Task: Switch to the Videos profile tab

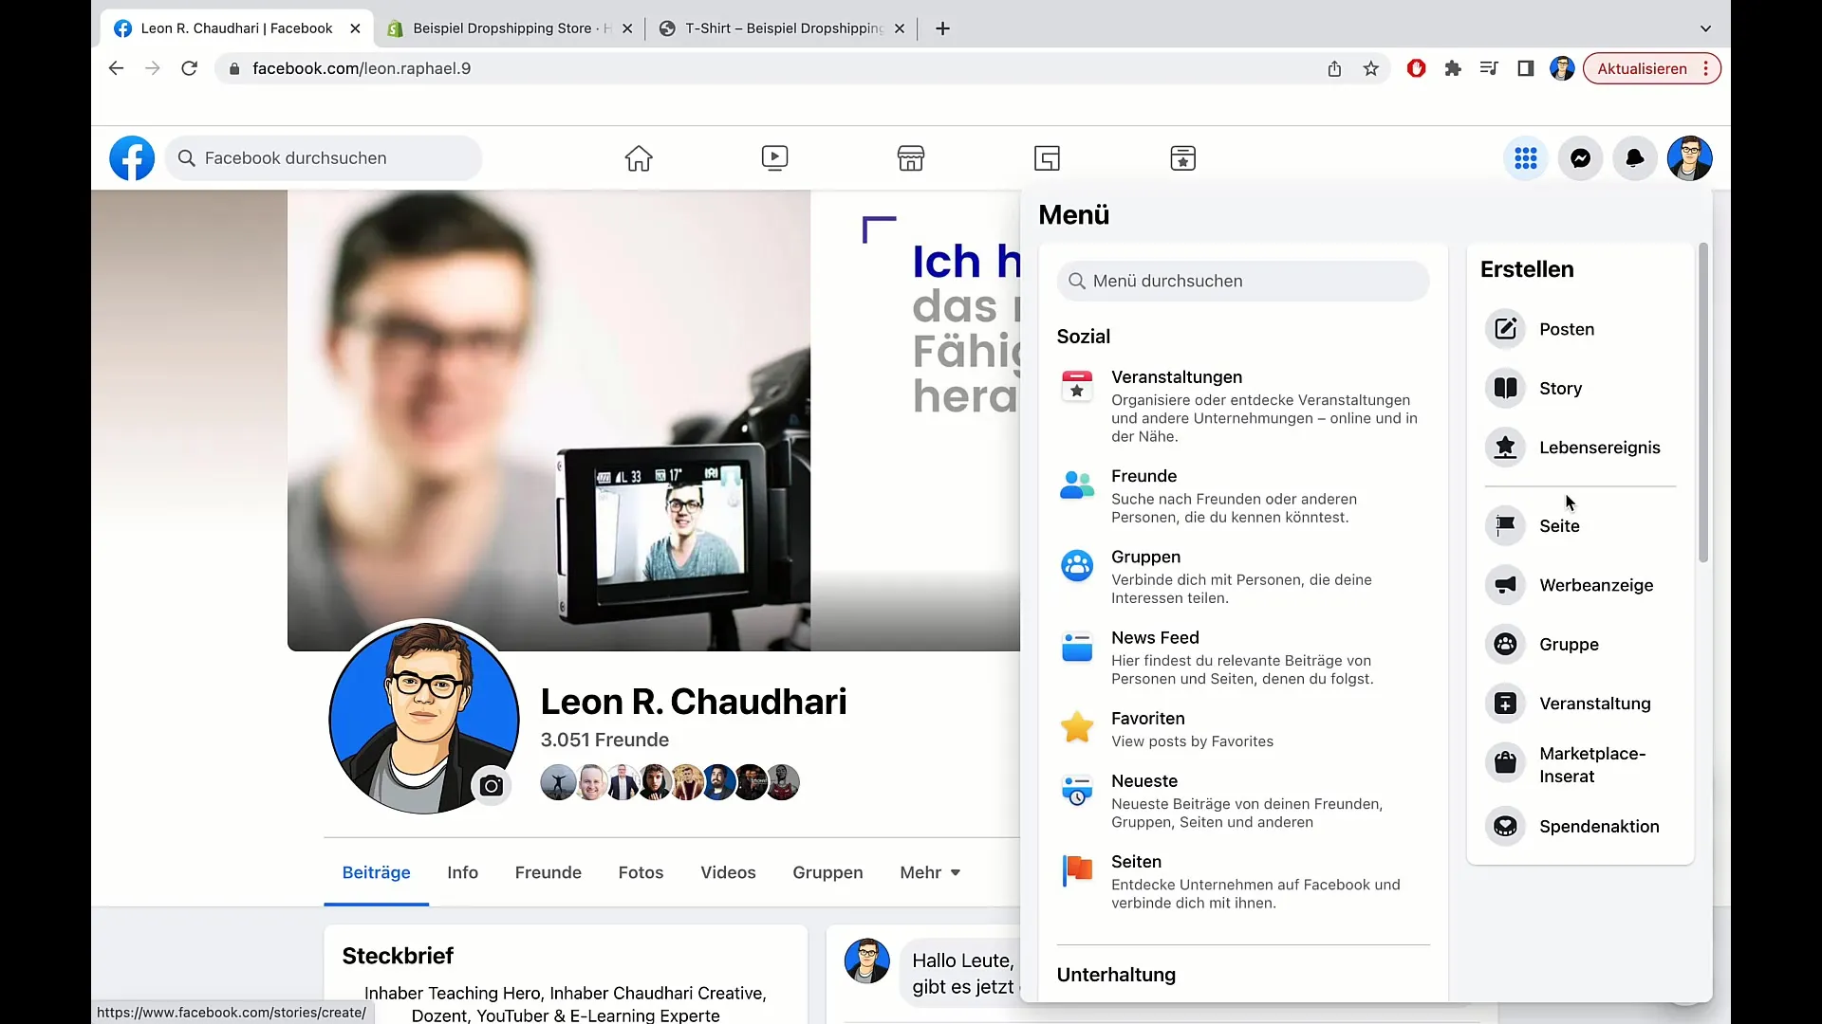Action: (x=728, y=872)
